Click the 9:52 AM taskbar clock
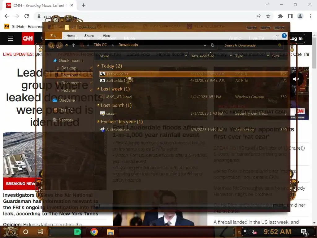The image size is (317, 238). click(277, 232)
